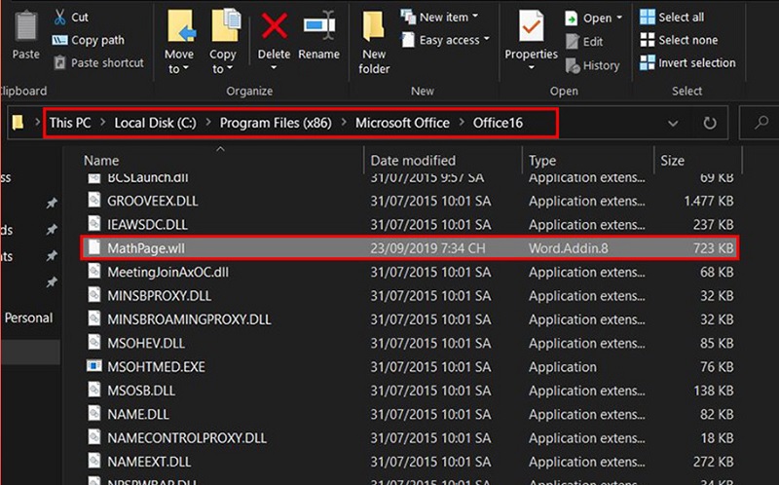Expand the Move to dropdown
779x485 pixels.
pyautogui.click(x=179, y=69)
